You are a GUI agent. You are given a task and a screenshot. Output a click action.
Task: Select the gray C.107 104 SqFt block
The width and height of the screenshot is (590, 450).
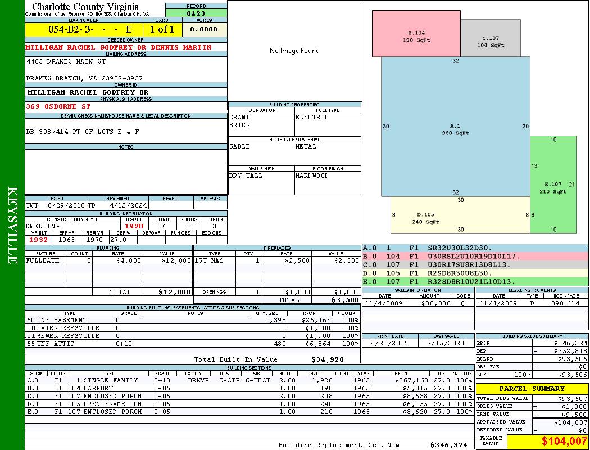click(x=491, y=38)
